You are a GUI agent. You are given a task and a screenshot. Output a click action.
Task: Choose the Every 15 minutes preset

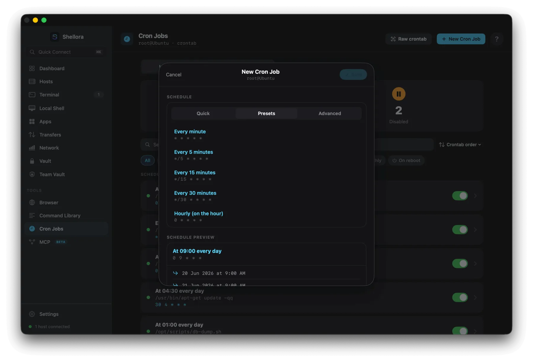(x=266, y=175)
